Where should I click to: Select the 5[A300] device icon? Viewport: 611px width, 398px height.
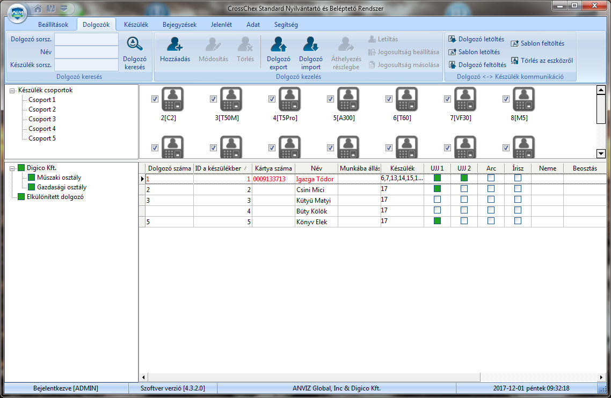(344, 99)
